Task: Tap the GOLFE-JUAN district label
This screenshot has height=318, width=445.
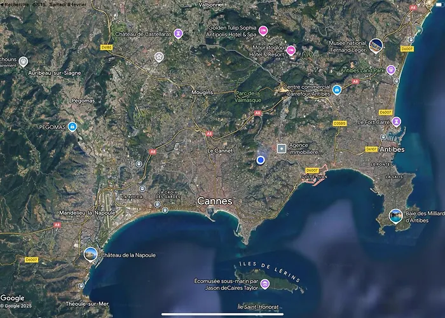Action: [x=314, y=177]
